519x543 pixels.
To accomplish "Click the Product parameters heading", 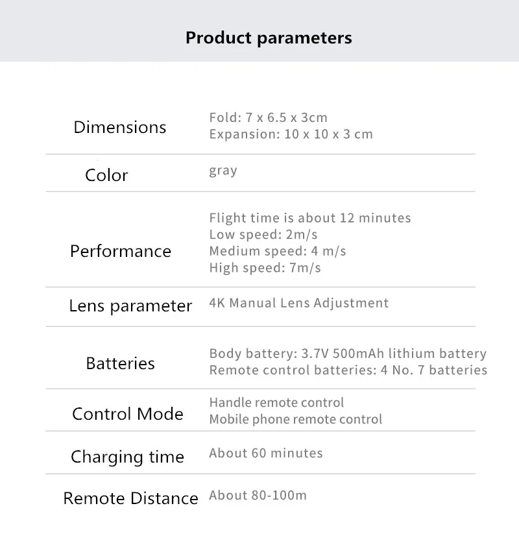I will click(x=269, y=38).
